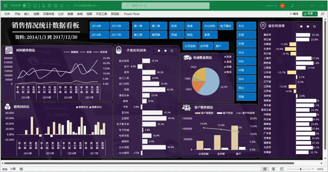Filter by the 电子器材 slicer button
Image resolution: width=328 pixels, height=172 pixels.
(226, 26)
